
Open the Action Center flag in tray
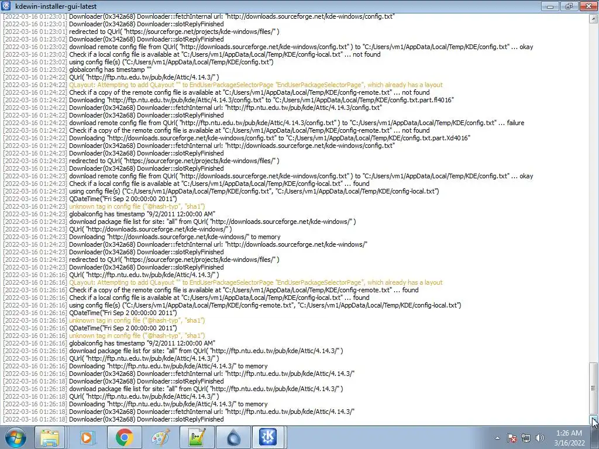(512, 438)
